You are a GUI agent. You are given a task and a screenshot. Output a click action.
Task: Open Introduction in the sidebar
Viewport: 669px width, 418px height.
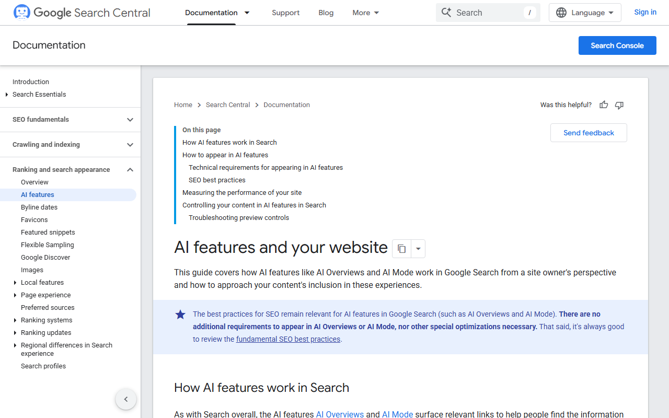tap(31, 82)
